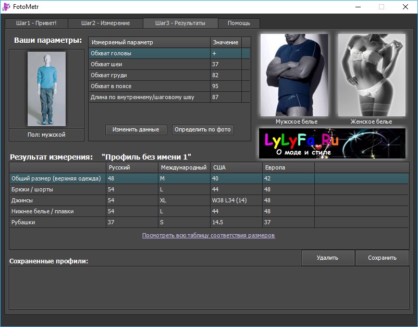Select the Джинсы result row
This screenshot has height=327, width=418.
point(209,200)
